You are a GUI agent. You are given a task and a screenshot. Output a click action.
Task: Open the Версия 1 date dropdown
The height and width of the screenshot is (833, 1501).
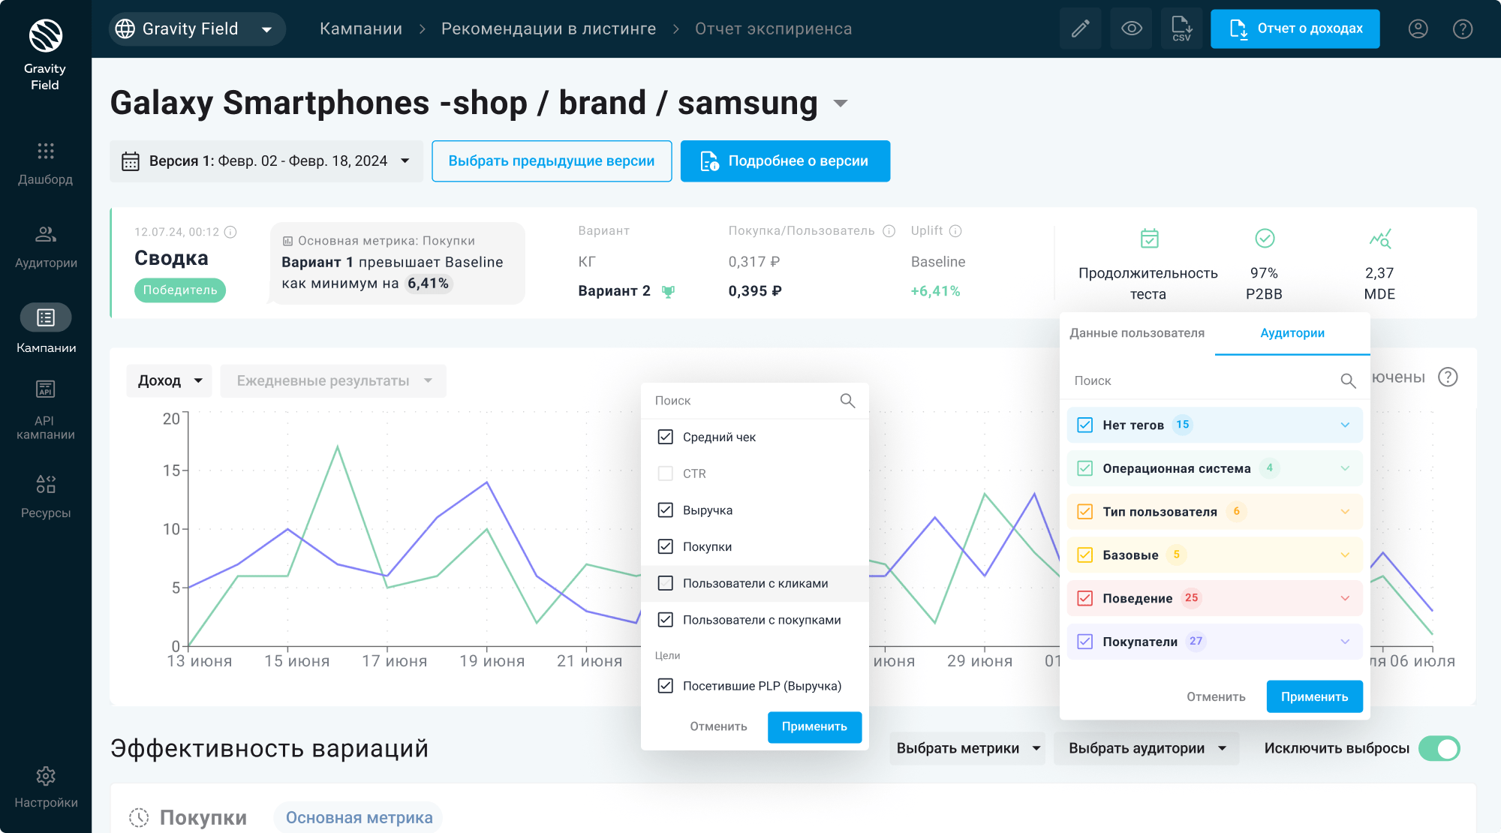pyautogui.click(x=266, y=161)
